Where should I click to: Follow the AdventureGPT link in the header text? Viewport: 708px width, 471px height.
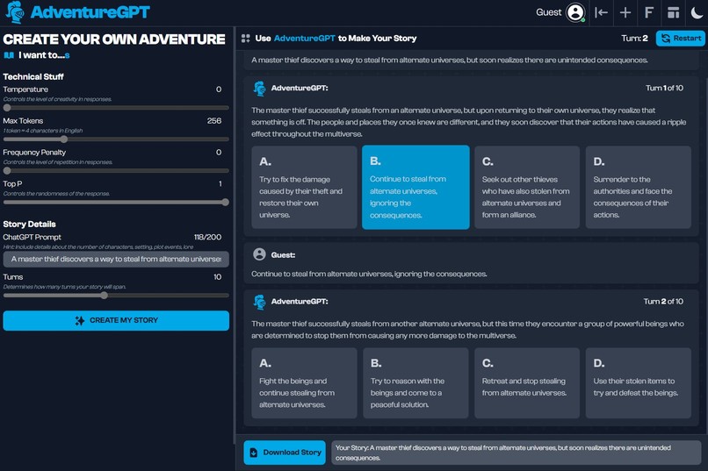(304, 39)
